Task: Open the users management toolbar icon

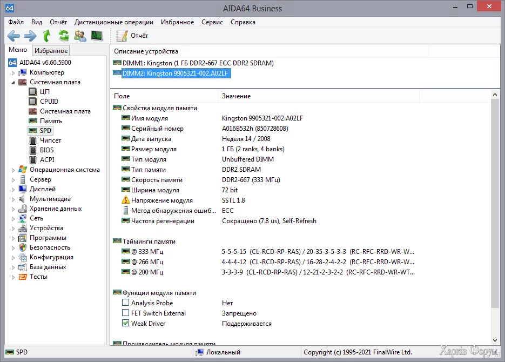Action: [80, 36]
